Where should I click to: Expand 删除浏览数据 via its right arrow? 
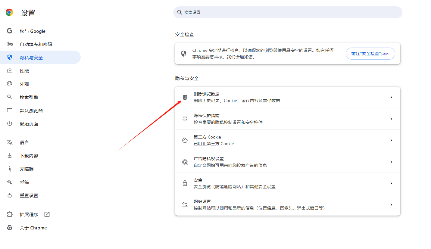click(391, 97)
